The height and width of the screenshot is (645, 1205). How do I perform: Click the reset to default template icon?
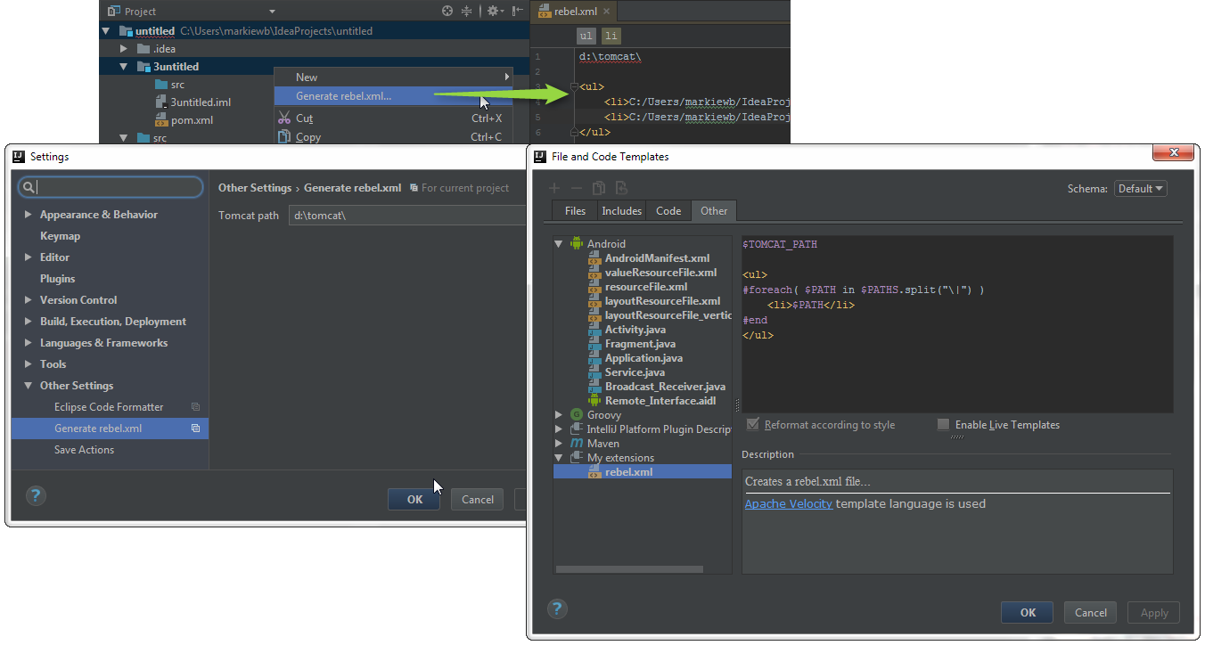[621, 188]
